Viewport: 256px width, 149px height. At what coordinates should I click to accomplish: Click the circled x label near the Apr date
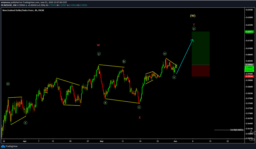click(25, 123)
